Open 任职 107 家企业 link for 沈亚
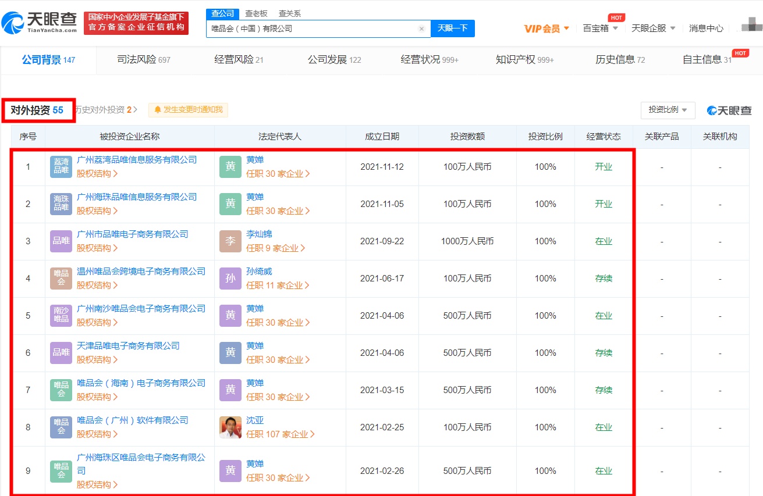Screen dimensions: 763x496 pos(281,434)
